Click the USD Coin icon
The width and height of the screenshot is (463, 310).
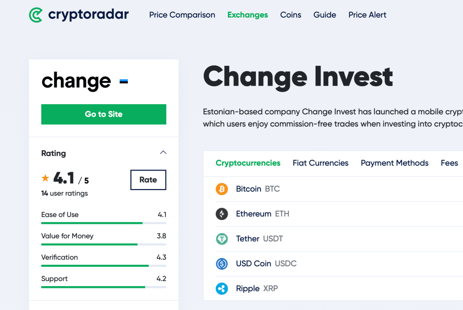(x=222, y=264)
